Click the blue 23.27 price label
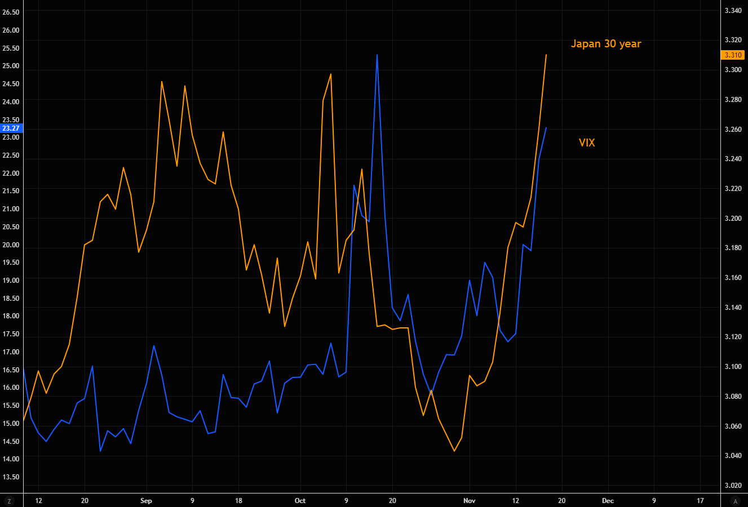748x507 pixels. pos(11,128)
